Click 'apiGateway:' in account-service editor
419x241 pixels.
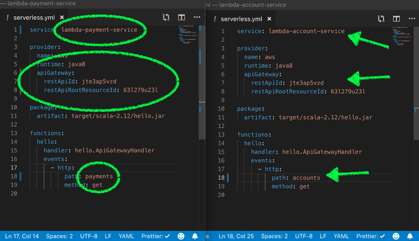263,74
